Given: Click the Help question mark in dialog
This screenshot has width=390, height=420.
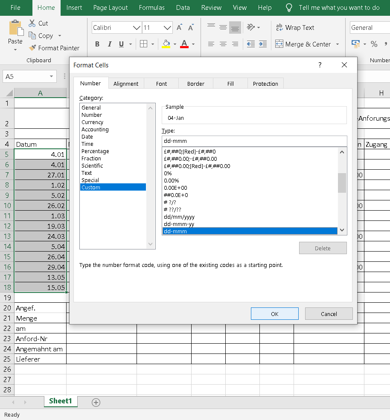Looking at the screenshot, I should point(320,65).
